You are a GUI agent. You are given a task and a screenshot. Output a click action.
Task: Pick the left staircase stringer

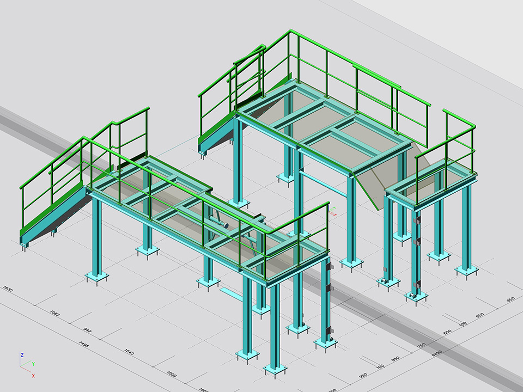click(x=52, y=215)
